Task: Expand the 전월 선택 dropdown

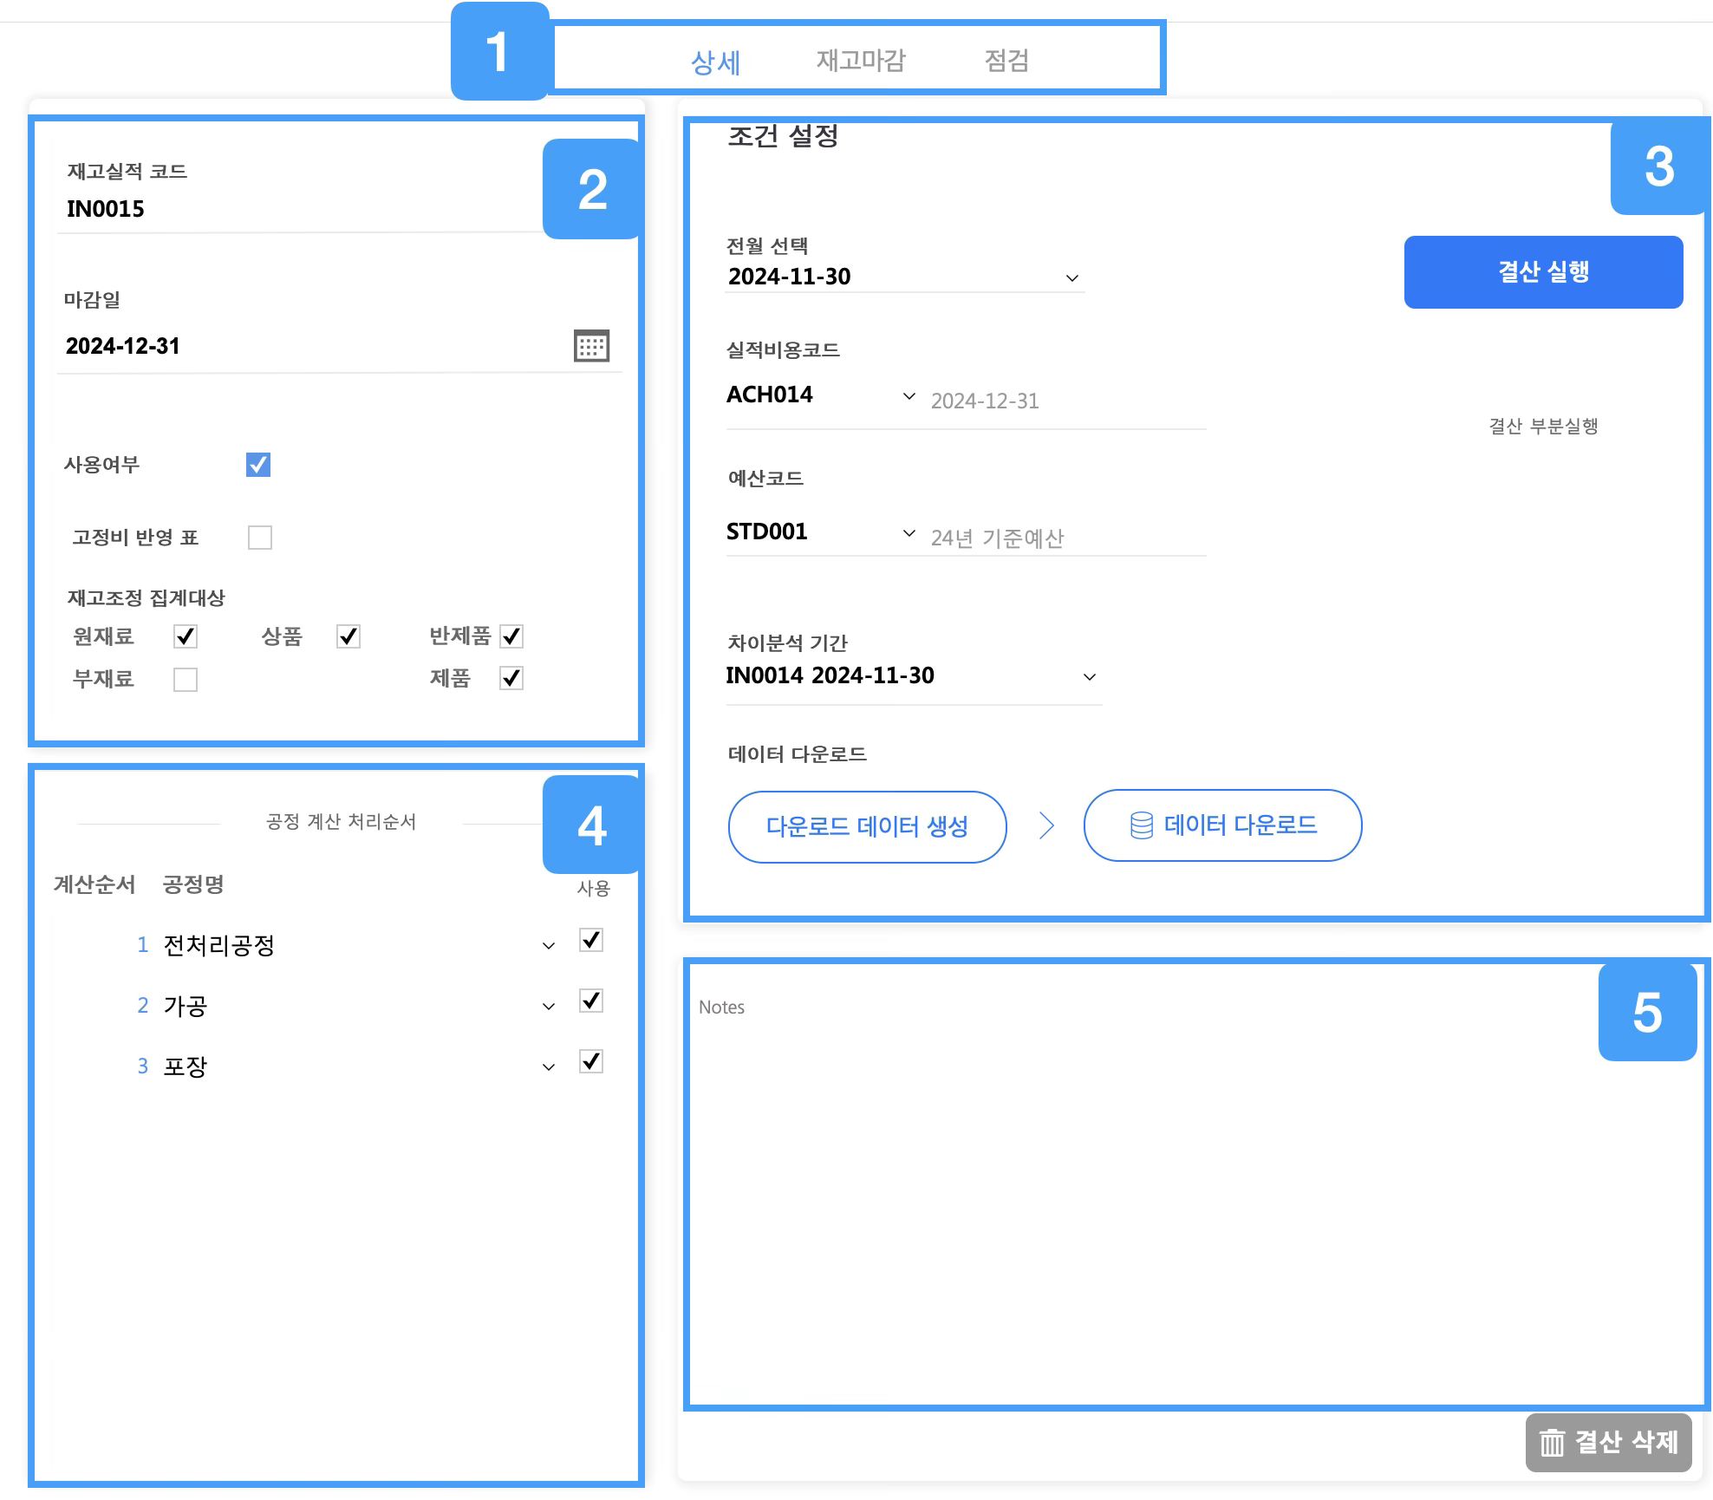Action: [1071, 278]
